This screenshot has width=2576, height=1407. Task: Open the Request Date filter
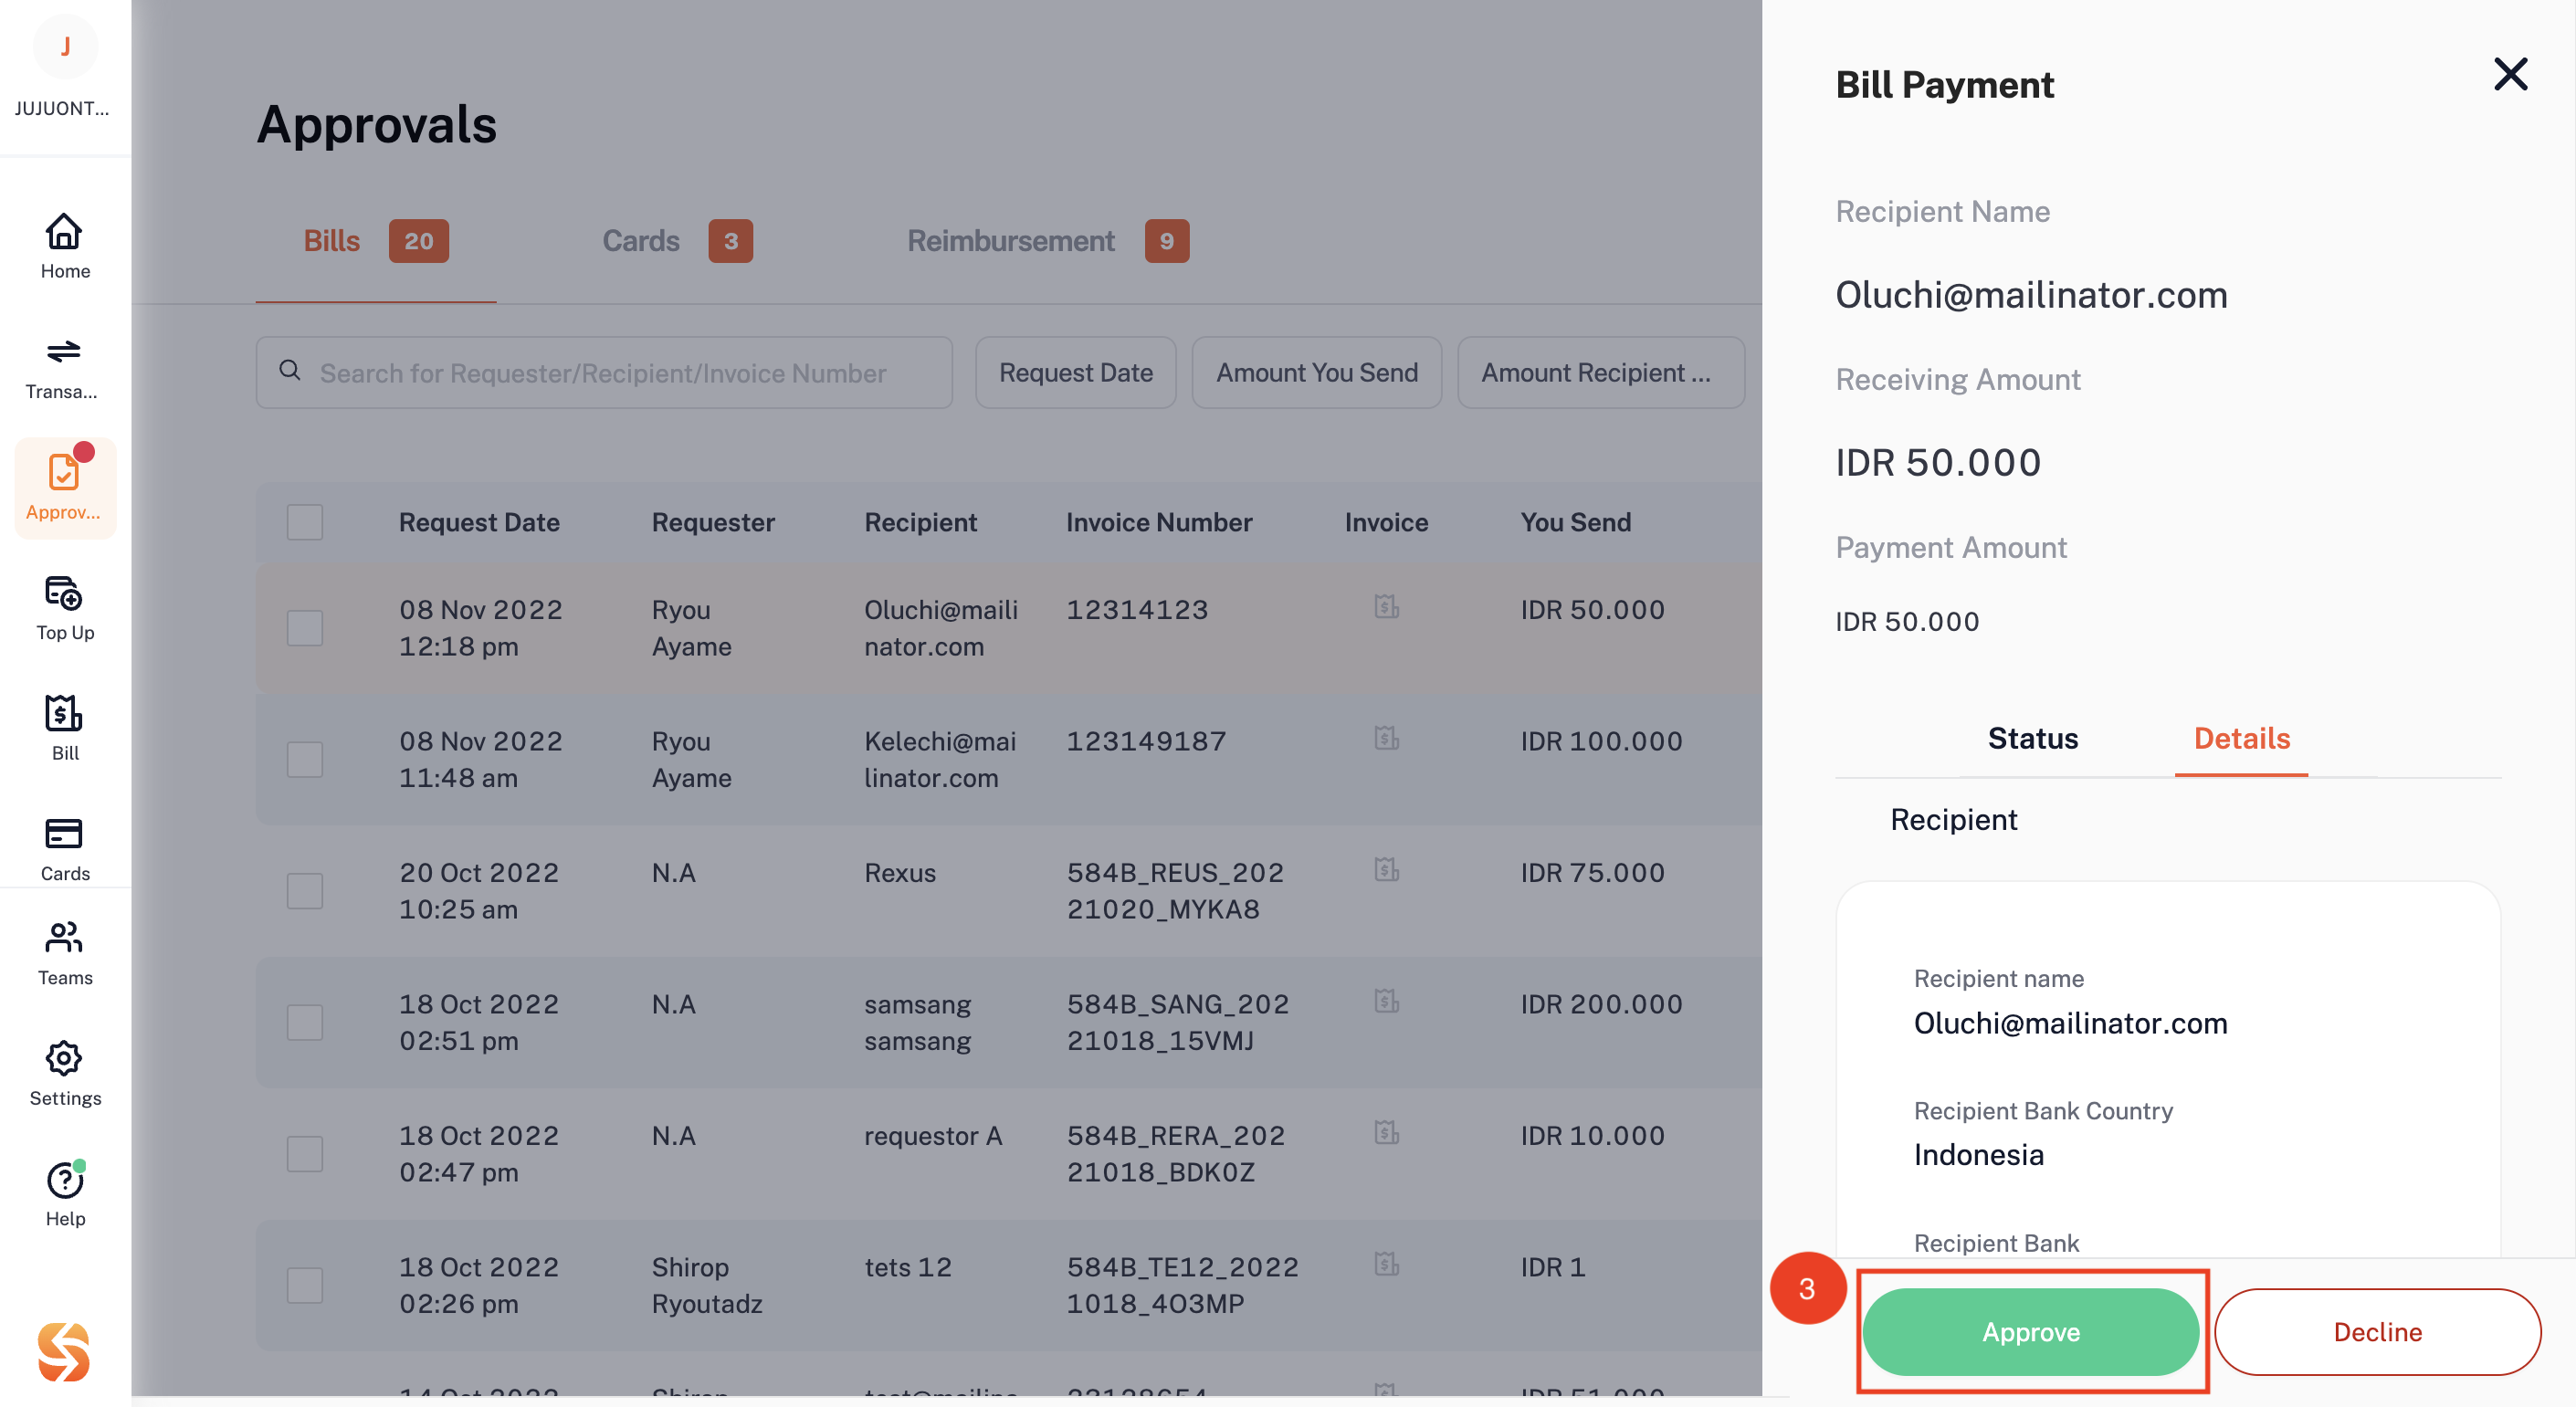click(x=1076, y=372)
